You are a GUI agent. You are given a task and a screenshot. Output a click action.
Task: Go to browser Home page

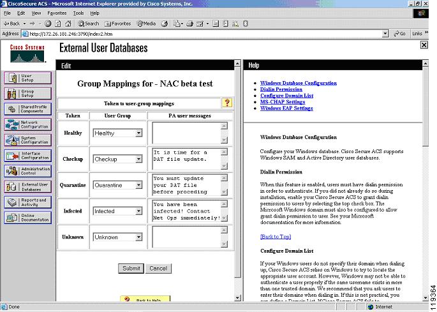68,24
